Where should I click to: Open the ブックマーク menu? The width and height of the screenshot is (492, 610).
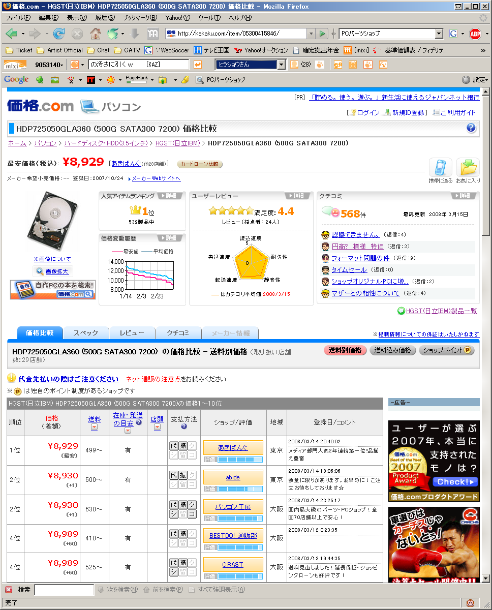point(140,18)
